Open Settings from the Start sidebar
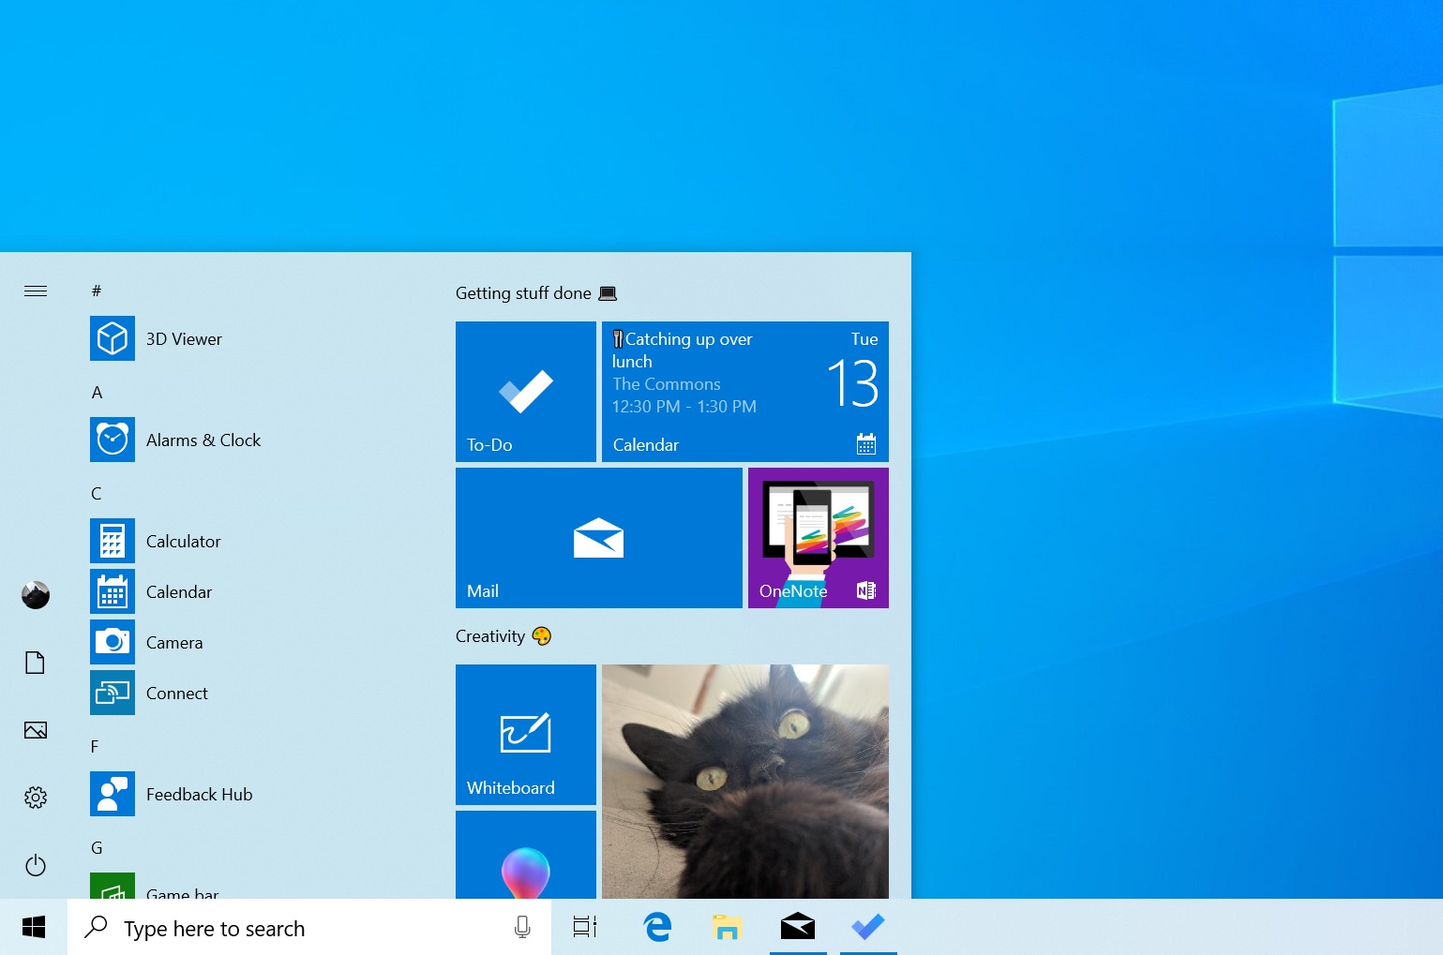The image size is (1443, 955). coord(36,798)
